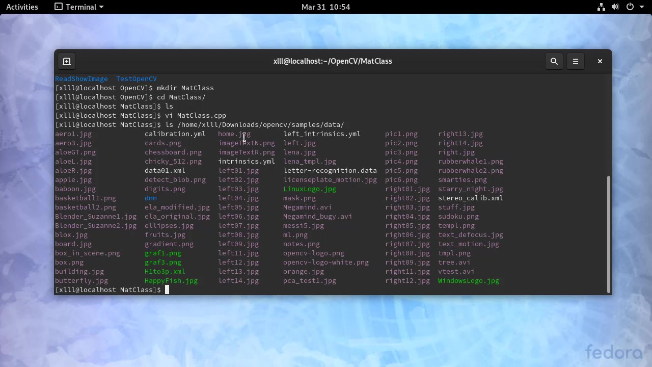Click the mkdir MatClass command line
Screen dimensions: 652x367
click(134, 88)
